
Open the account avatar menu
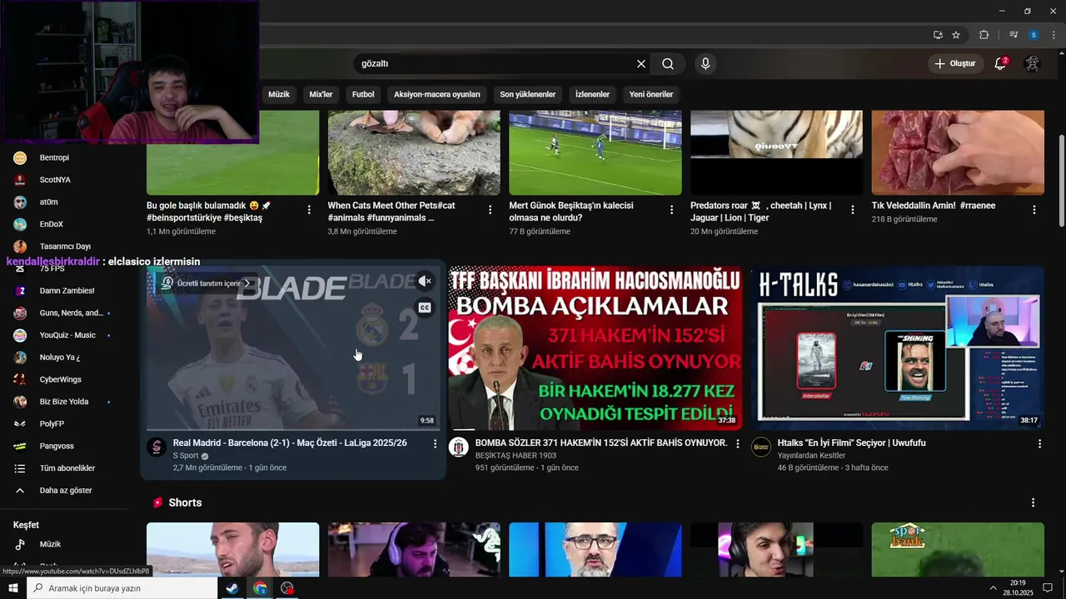pos(1032,63)
